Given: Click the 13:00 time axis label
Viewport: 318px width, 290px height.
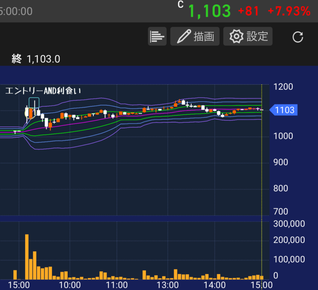Looking at the screenshot, I should (168, 285).
